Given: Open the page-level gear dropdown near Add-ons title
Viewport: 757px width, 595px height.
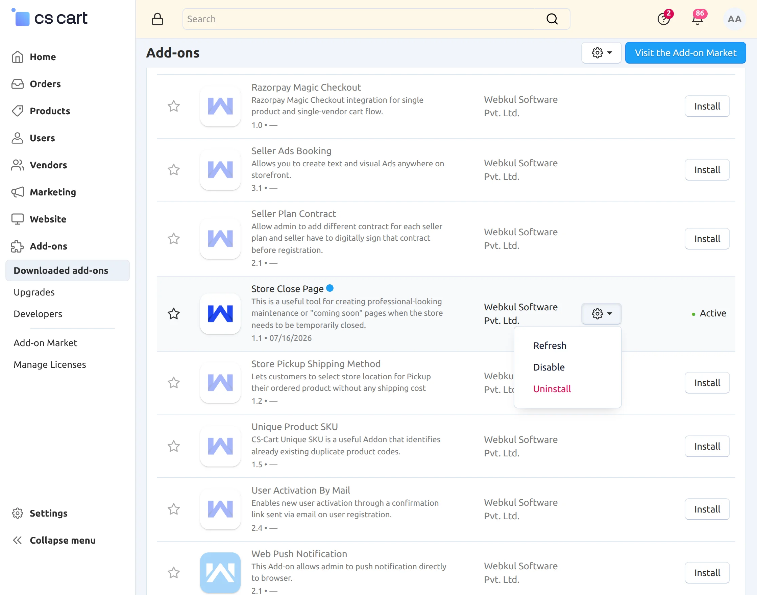Looking at the screenshot, I should [601, 53].
